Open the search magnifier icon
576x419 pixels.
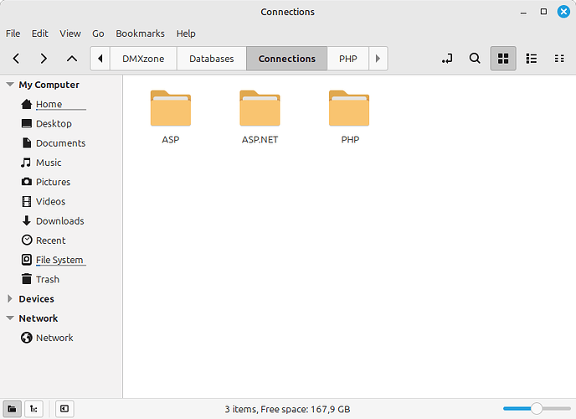(475, 59)
